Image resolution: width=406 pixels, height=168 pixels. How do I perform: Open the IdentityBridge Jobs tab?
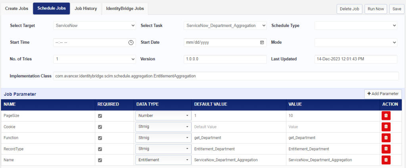125,9
